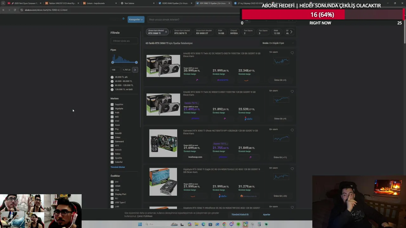Open Google Chrome from taskbar
This screenshot has height=228, width=406.
224,224
